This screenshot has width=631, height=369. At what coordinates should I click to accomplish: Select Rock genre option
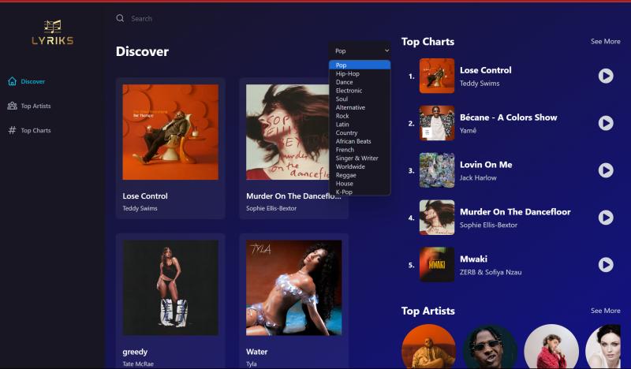pos(360,116)
